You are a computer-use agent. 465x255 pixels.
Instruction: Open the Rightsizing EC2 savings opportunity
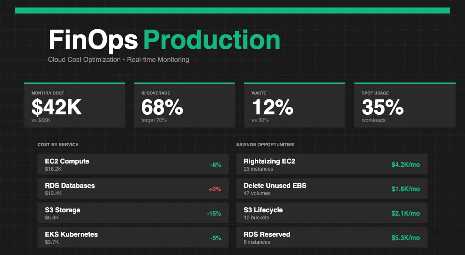[x=332, y=164]
